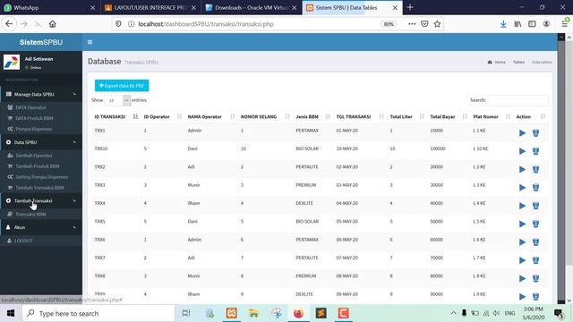Screen dimensions: 573x322
Task: Switch to WhatsApp browser tab
Action: (49, 7)
